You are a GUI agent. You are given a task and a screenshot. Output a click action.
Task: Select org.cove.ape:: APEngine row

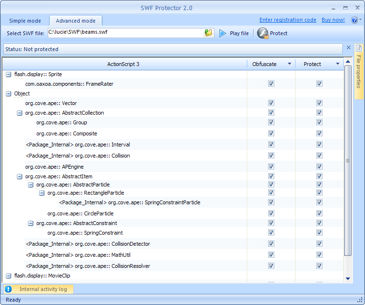pyautogui.click(x=54, y=167)
